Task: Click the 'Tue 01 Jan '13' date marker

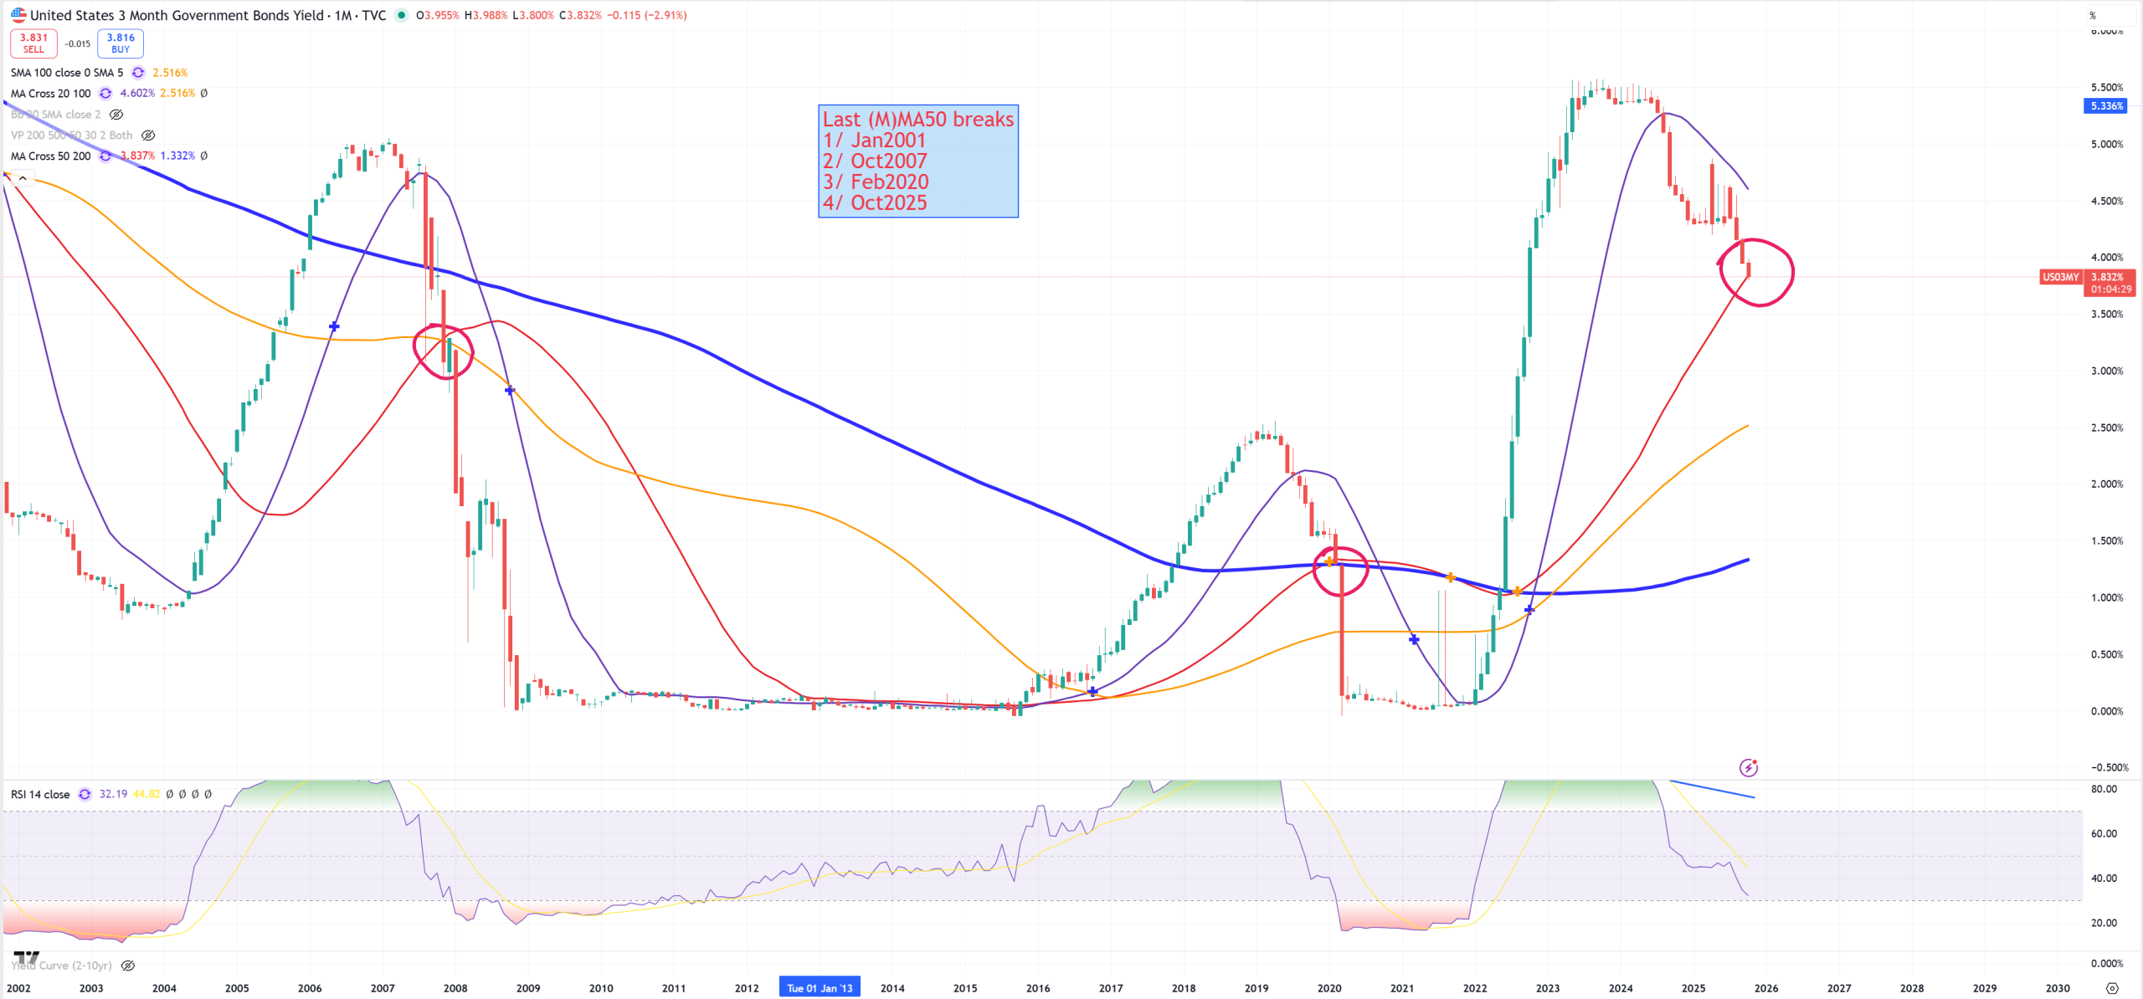Action: point(819,988)
